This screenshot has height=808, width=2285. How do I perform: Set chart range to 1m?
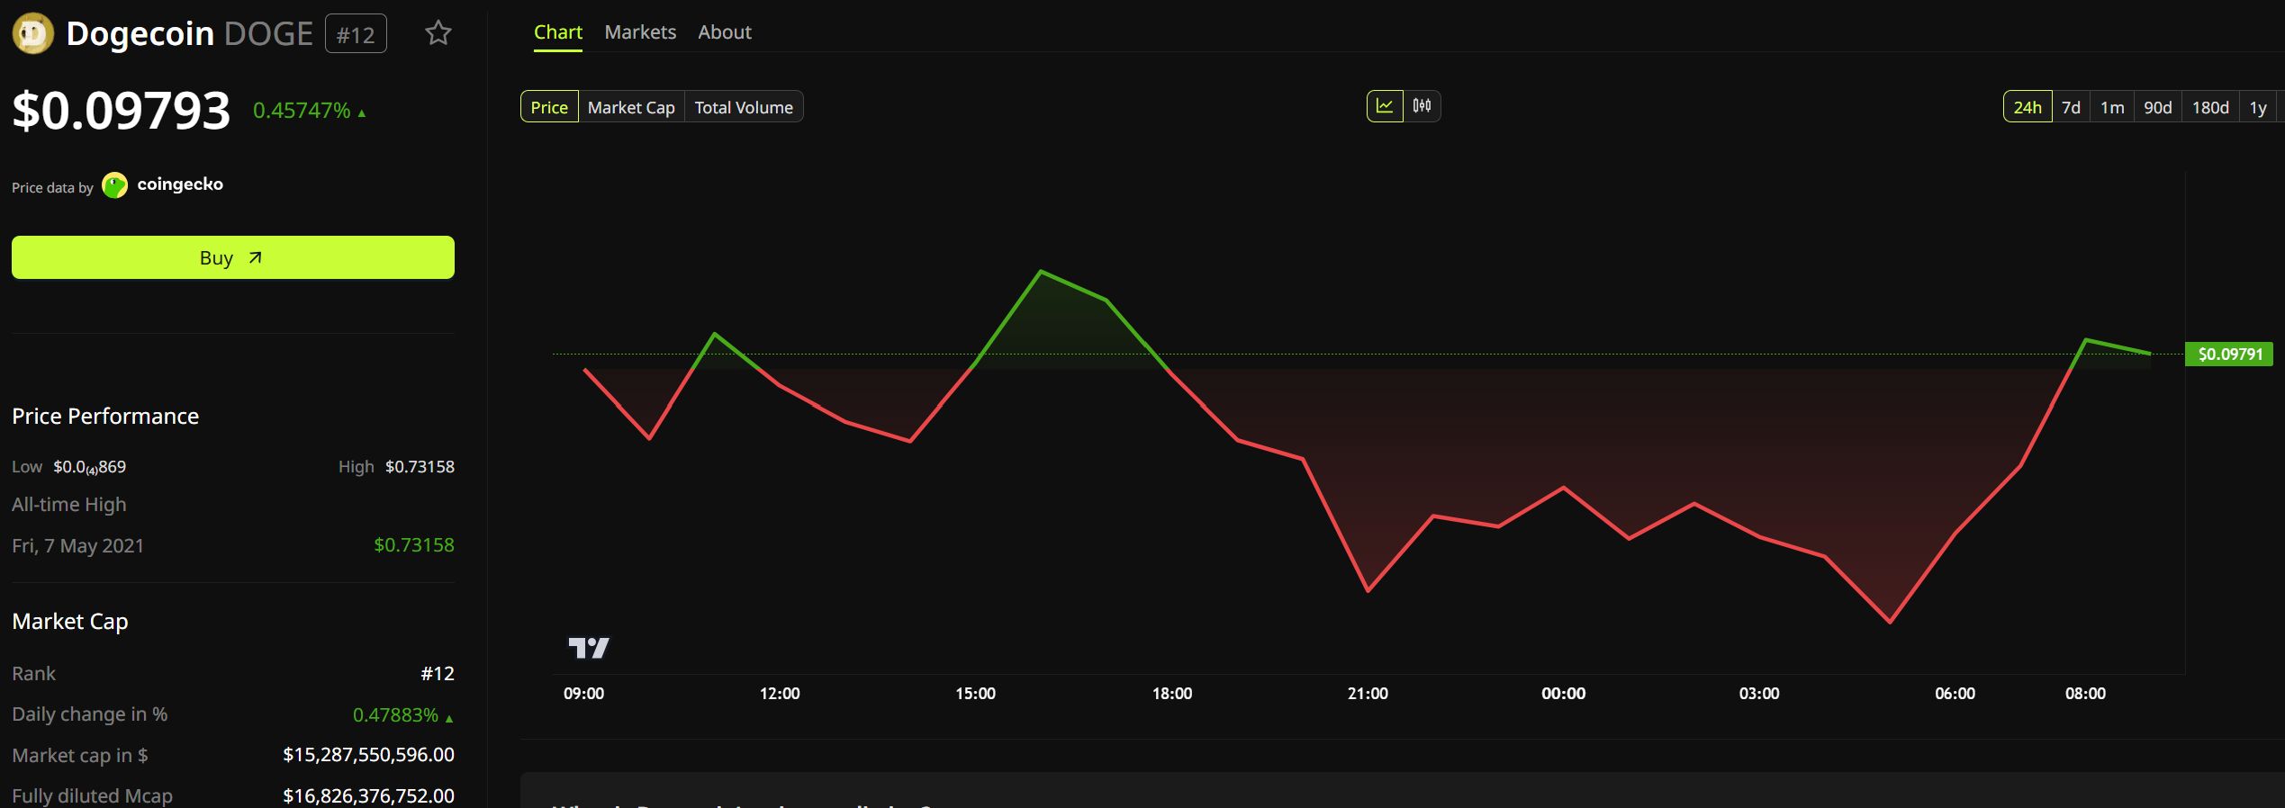point(2112,107)
